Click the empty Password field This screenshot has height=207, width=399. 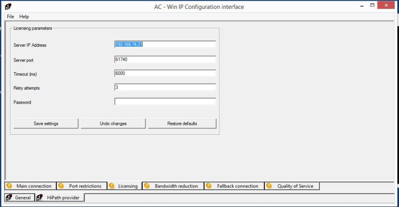(165, 102)
